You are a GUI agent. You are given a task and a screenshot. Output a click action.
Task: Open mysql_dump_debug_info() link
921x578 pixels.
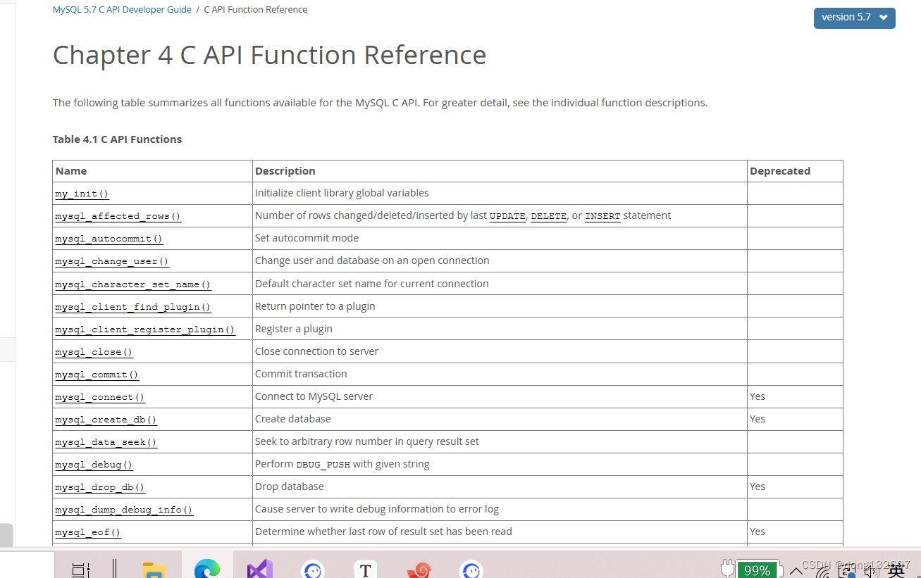123,510
